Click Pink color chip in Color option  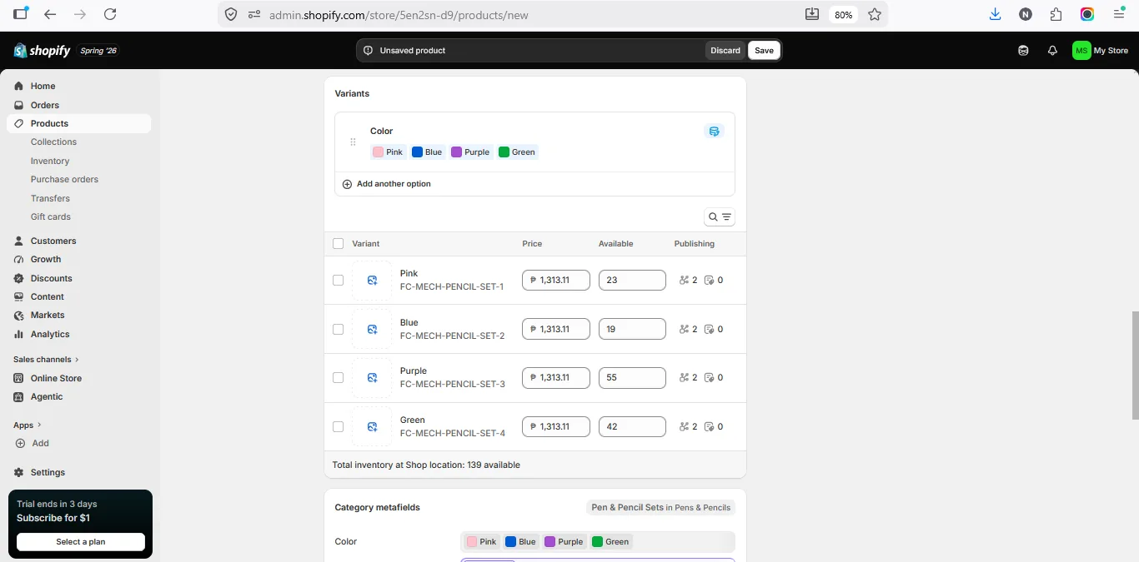coord(389,152)
